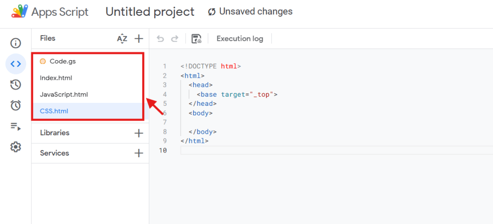Open the Index.html file

pos(56,78)
